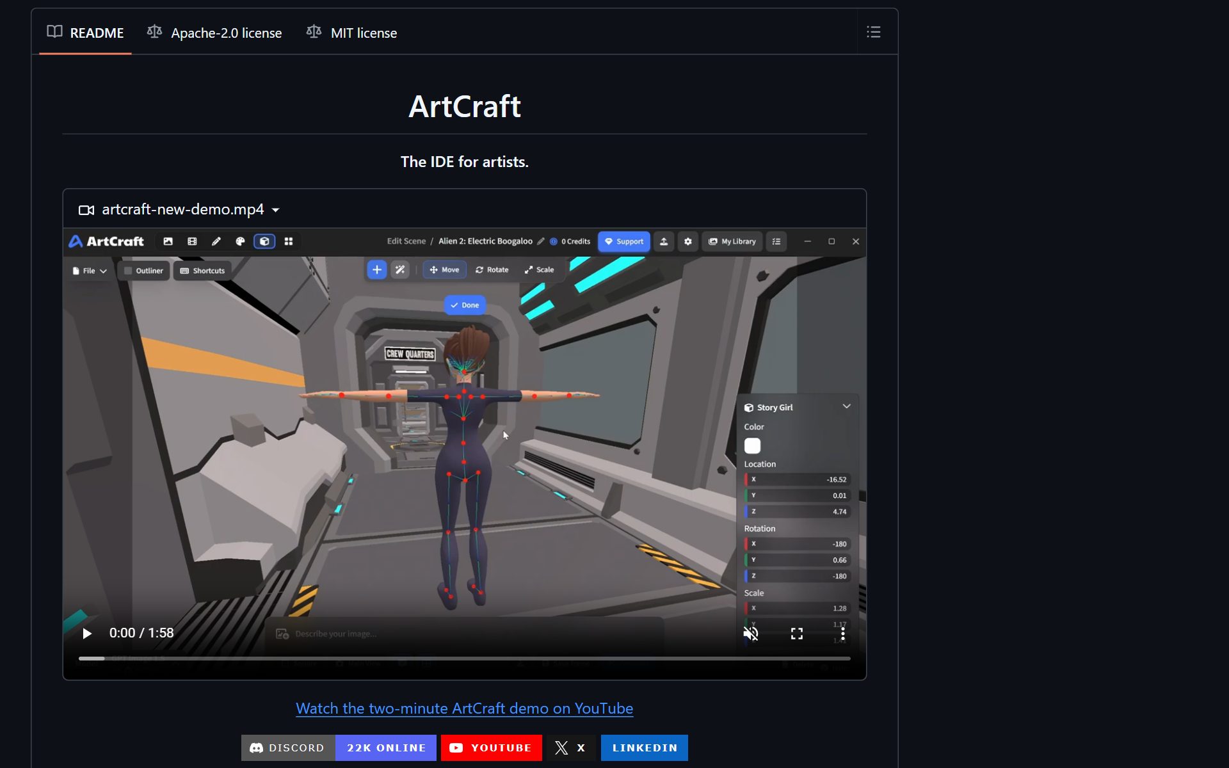Click the blue plus add button
Viewport: 1229px width, 768px height.
click(x=377, y=270)
